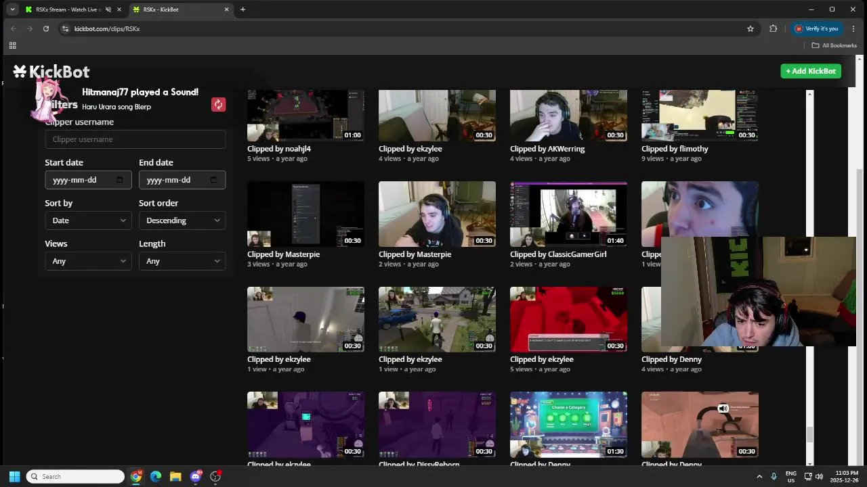This screenshot has height=487, width=867.
Task: Click the clips list scrollbar thumb
Action: click(809, 434)
